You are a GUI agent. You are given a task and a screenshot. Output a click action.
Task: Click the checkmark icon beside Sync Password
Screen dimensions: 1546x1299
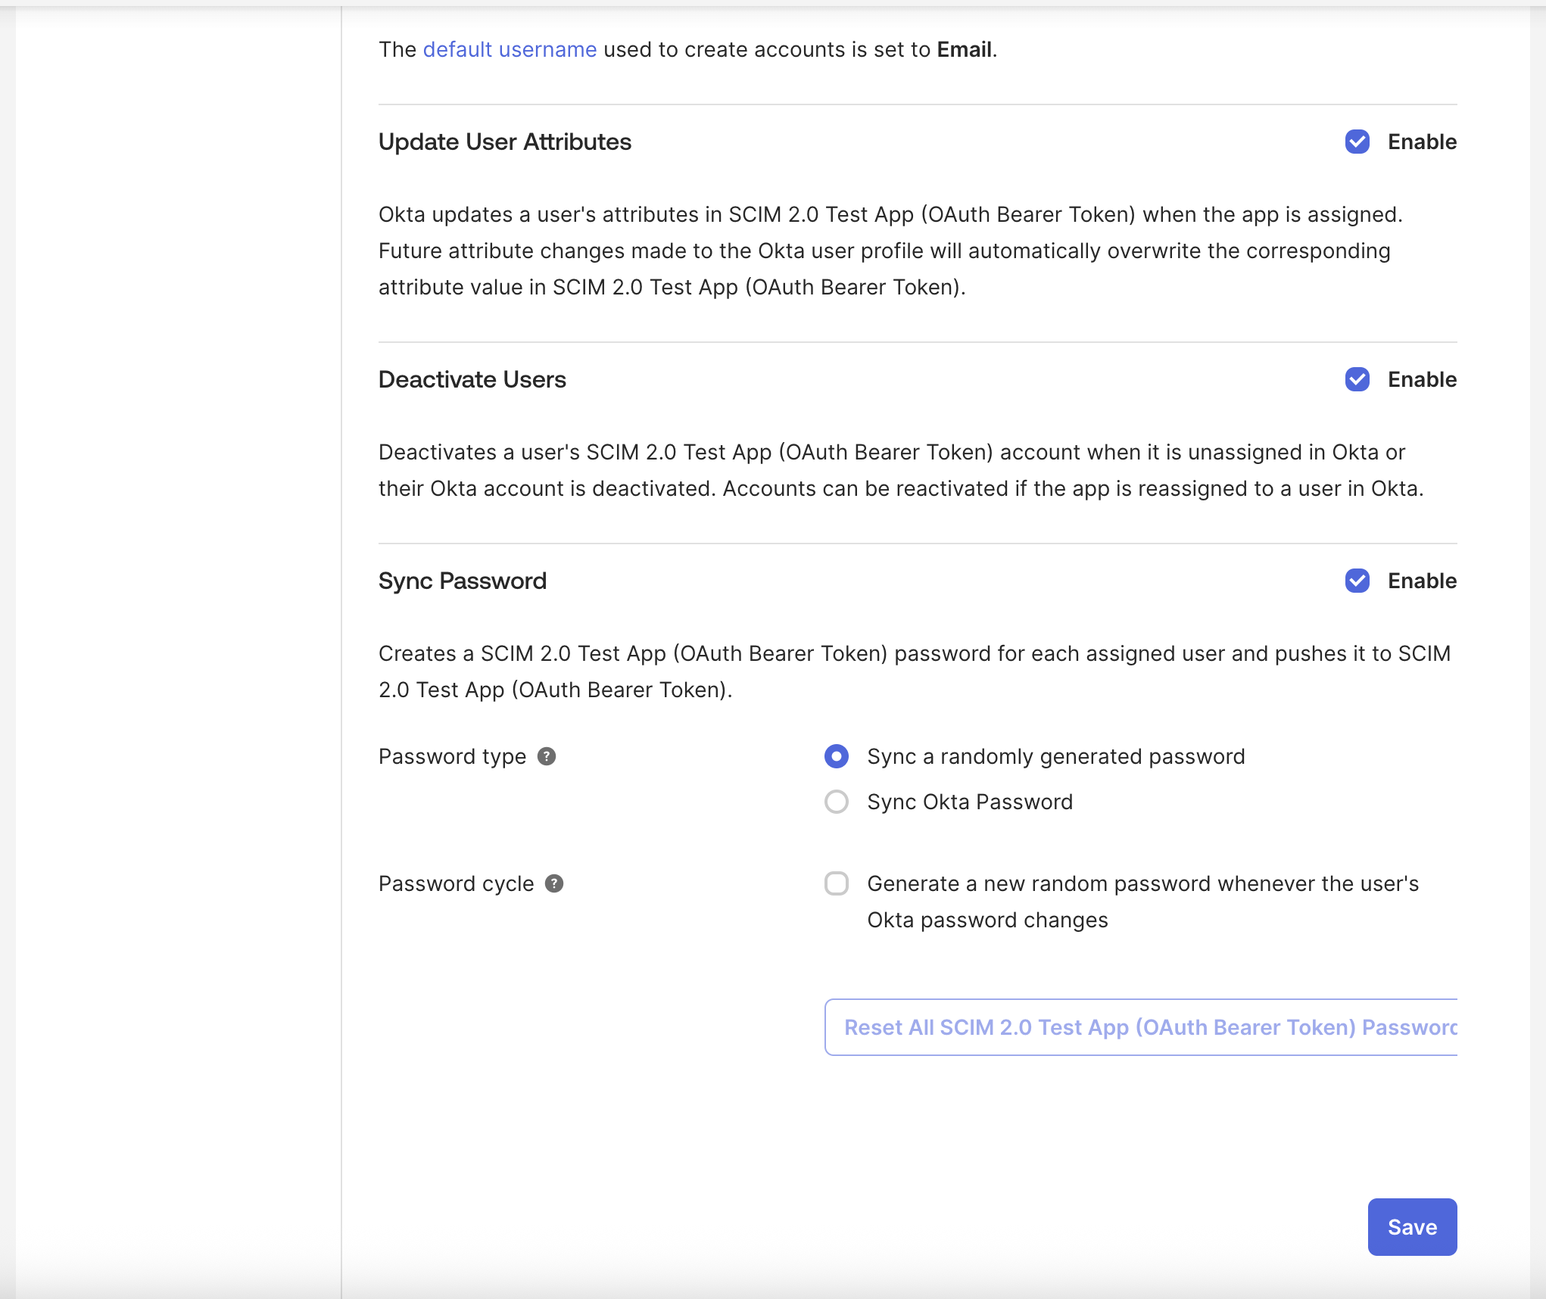click(x=1357, y=581)
